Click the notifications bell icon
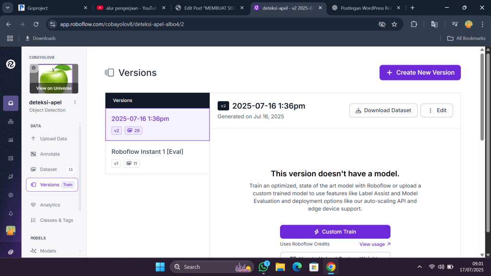The image size is (491, 276). [x=11, y=213]
